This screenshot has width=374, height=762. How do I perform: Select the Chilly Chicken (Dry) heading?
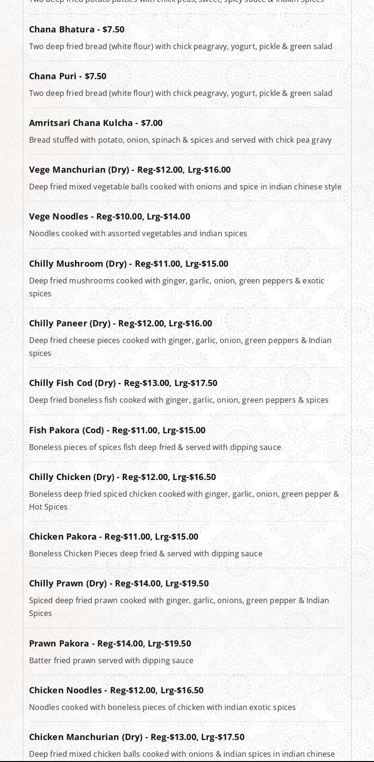coord(122,477)
